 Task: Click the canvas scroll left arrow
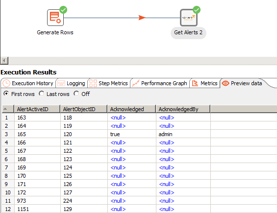coord(4,61)
